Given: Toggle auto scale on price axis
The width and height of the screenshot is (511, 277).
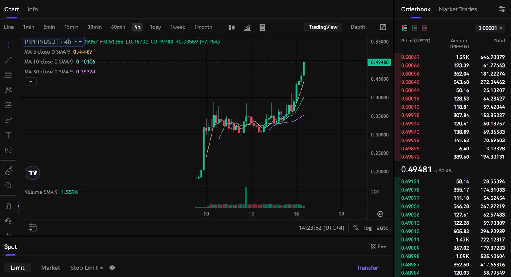Looking at the screenshot, I should [x=382, y=228].
